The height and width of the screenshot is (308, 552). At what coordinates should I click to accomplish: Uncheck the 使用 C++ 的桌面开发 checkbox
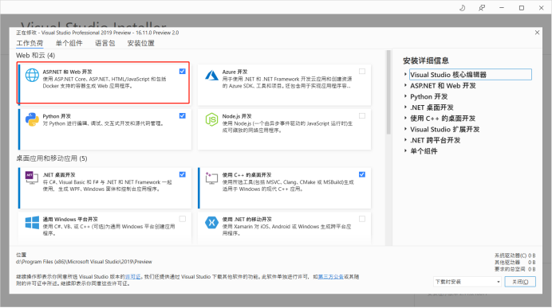tap(362, 174)
